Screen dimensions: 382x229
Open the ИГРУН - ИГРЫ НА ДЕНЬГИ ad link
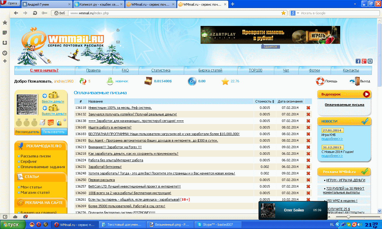(346, 180)
